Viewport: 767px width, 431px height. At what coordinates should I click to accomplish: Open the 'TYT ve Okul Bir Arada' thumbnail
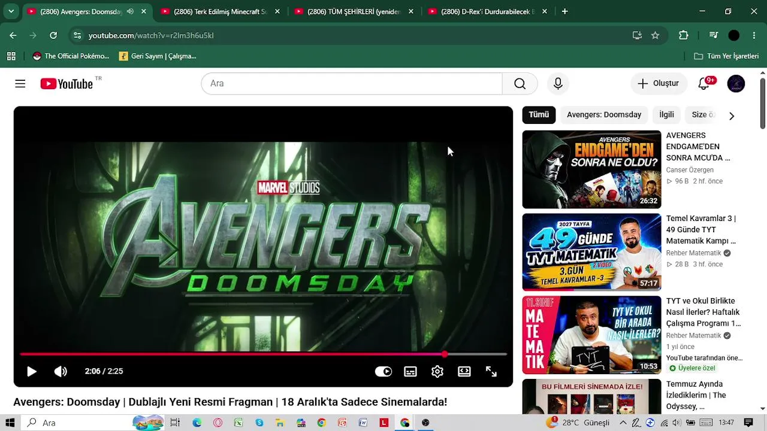coord(591,335)
